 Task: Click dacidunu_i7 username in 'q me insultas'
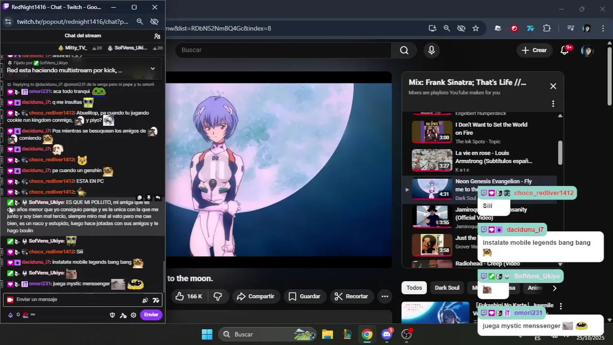[x=35, y=102]
